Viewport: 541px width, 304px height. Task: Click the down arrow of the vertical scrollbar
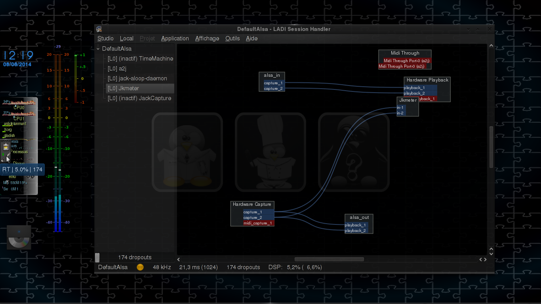pos(491,254)
